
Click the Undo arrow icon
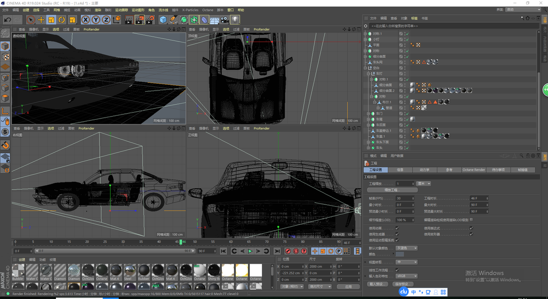(x=7, y=20)
